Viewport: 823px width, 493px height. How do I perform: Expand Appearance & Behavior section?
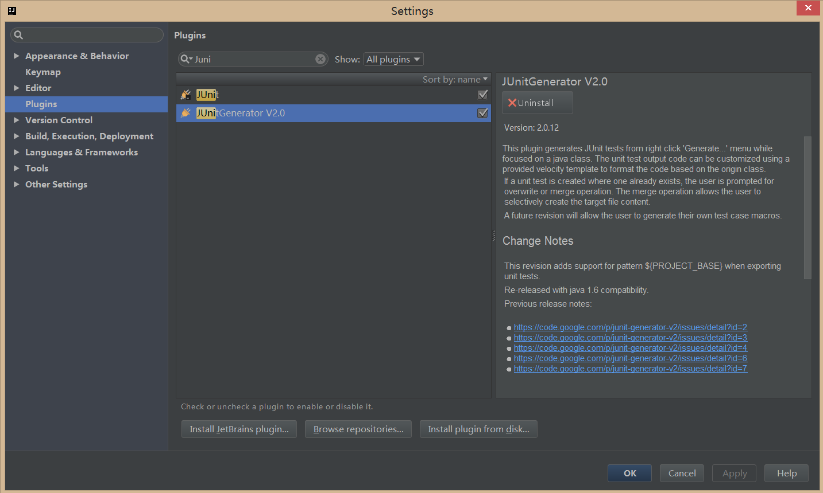(17, 56)
